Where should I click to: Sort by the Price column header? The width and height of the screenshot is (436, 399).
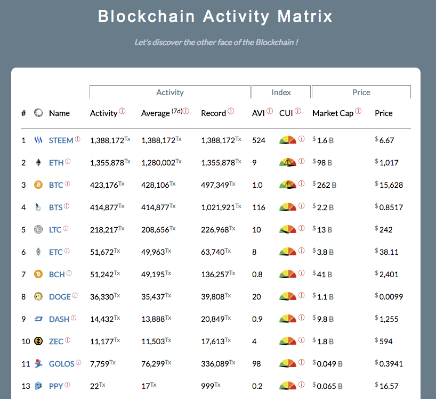[x=384, y=113]
